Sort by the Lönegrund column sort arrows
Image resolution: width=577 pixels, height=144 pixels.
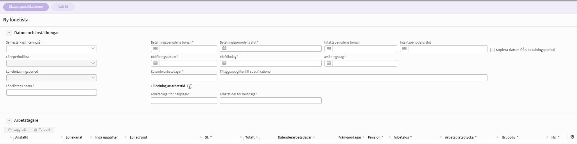coord(201,137)
